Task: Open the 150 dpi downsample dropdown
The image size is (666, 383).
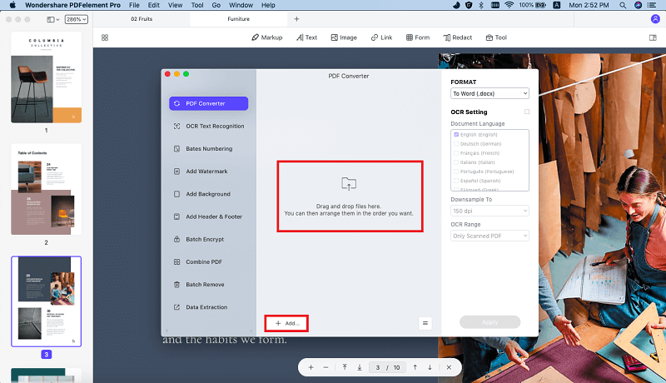Action: tap(490, 211)
